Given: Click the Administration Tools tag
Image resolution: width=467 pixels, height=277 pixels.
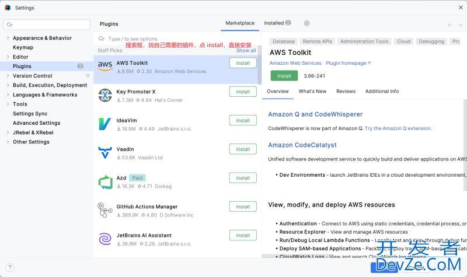Looking at the screenshot, I should click(364, 41).
